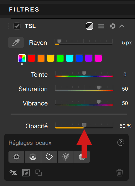135x186 pixels.
Task: Click the TSL filter mask icon
Action: [89, 26]
